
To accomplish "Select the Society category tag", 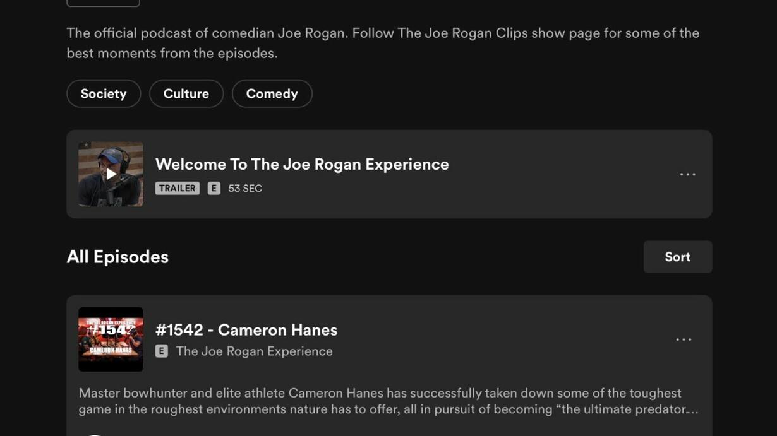I will [104, 93].
